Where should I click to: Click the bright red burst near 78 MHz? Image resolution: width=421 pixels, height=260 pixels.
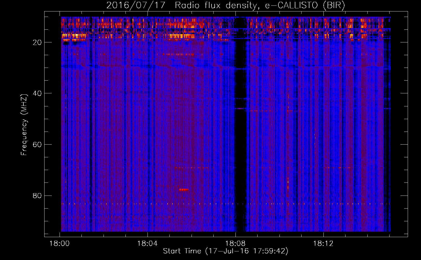[x=184, y=190]
